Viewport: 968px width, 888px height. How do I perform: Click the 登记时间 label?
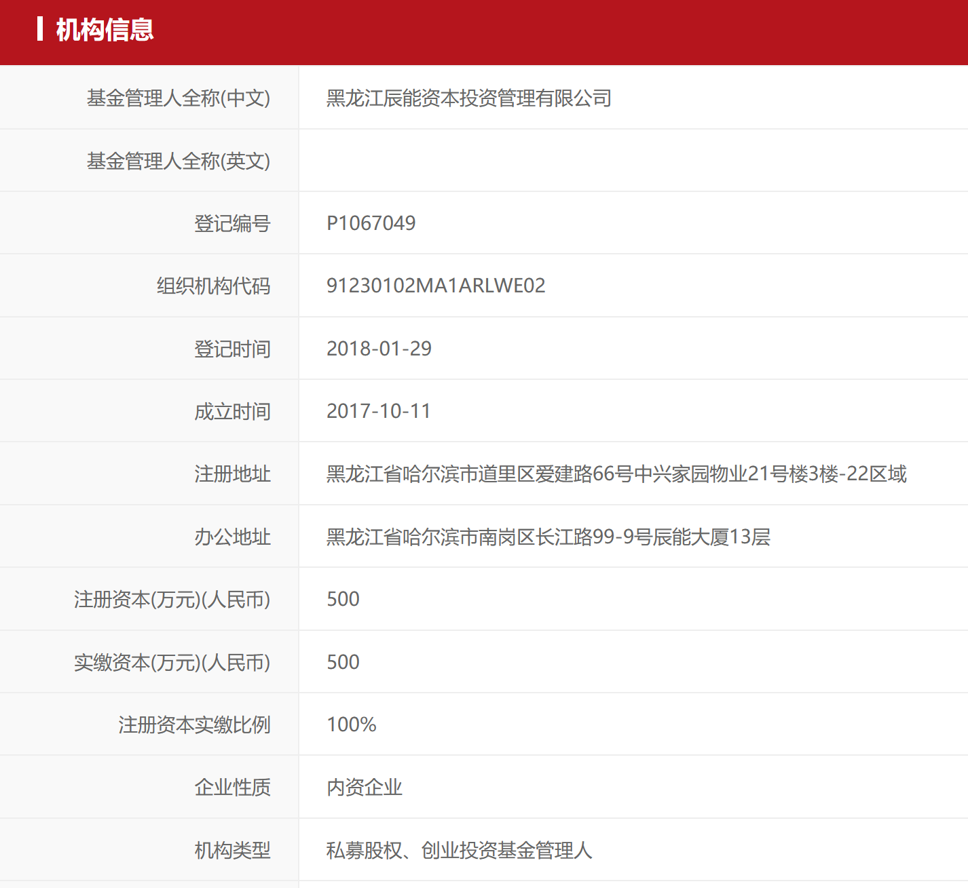[232, 349]
